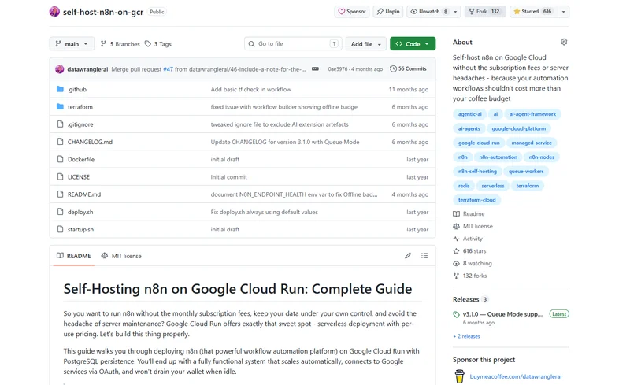Select the terraform-cloud topic tag
The image size is (630, 385).
pyautogui.click(x=477, y=200)
